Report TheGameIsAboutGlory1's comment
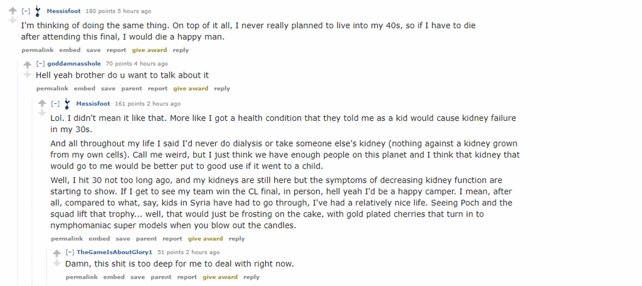The width and height of the screenshot is (642, 286). click(x=187, y=277)
